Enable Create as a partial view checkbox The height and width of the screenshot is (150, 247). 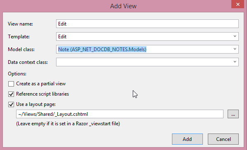(x=11, y=84)
